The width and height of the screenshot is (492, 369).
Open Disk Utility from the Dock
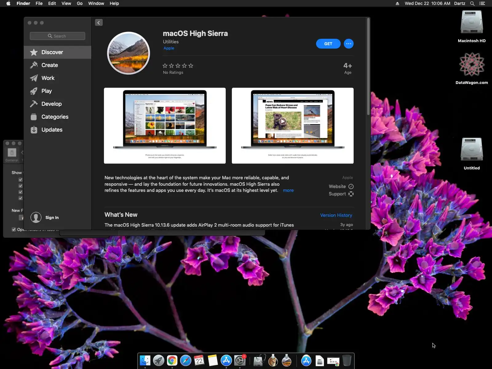pyautogui.click(x=259, y=360)
